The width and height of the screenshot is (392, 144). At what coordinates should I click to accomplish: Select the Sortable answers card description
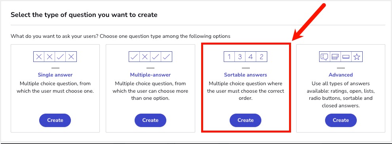[245, 91]
